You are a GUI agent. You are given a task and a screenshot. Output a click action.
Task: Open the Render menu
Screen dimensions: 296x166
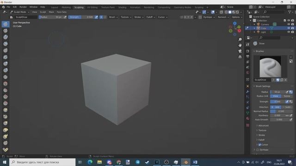[x=23, y=7]
